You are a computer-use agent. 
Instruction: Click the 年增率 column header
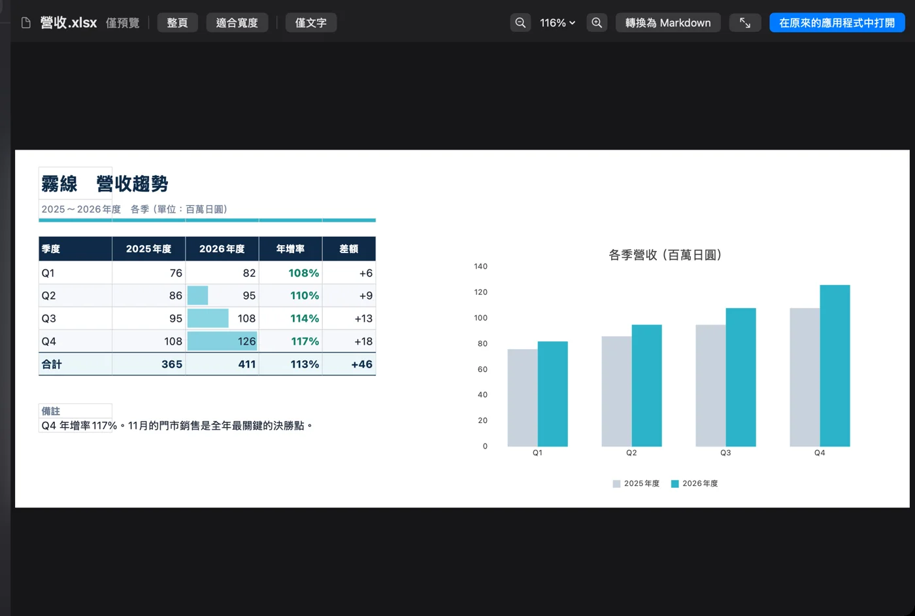point(291,249)
